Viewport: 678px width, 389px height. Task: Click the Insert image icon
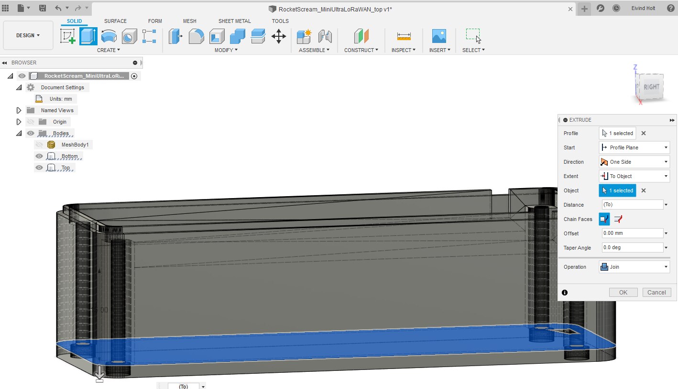click(x=439, y=37)
